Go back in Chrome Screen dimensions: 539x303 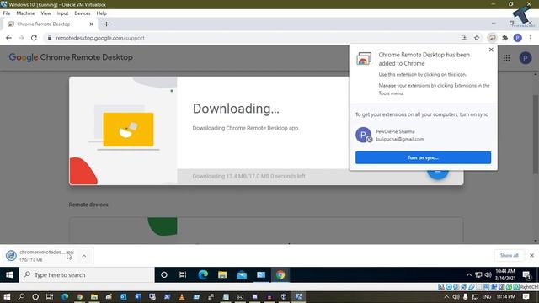point(8,38)
